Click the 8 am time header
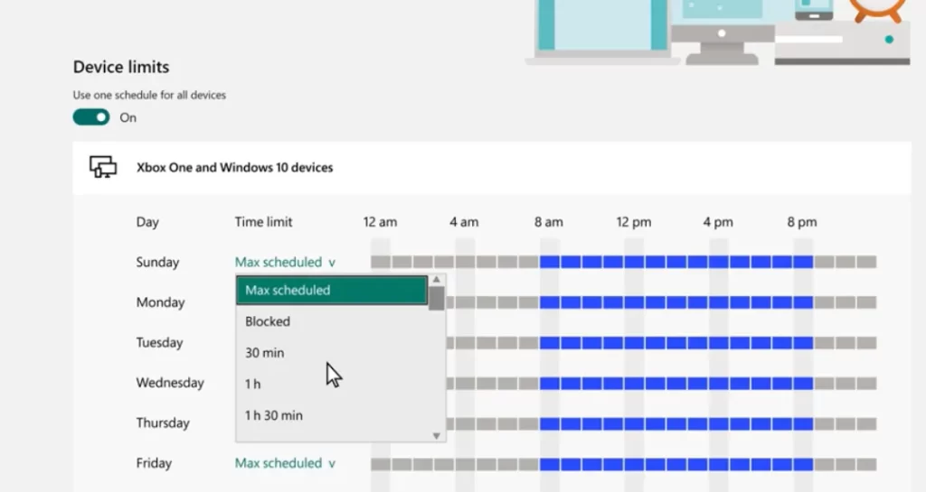Screen dimensions: 926x492 pyautogui.click(x=549, y=222)
